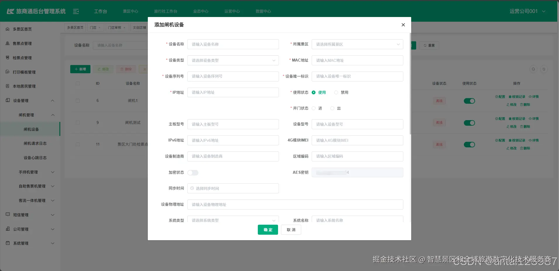Focus the 设备物理地址 input field
Viewport: 559px width, 271px height.
[295, 204]
